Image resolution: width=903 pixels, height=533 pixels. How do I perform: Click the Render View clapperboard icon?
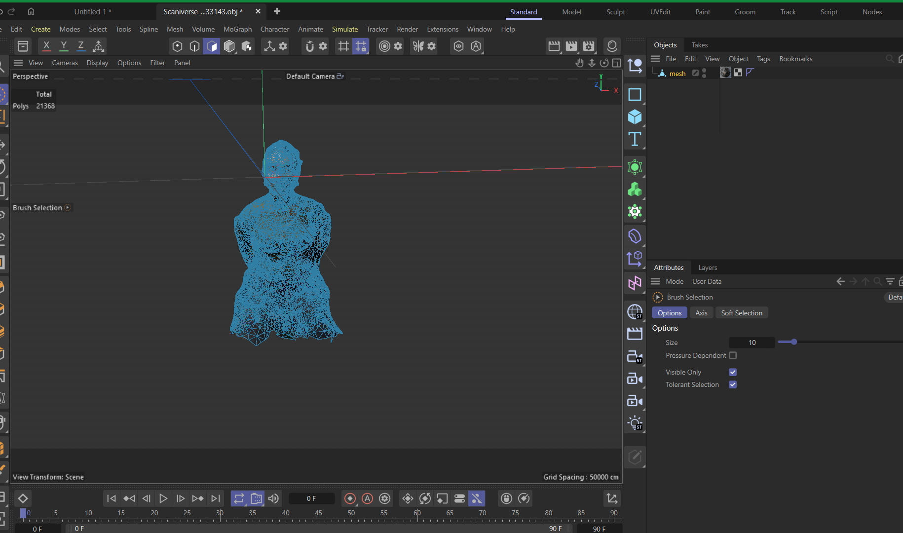554,46
